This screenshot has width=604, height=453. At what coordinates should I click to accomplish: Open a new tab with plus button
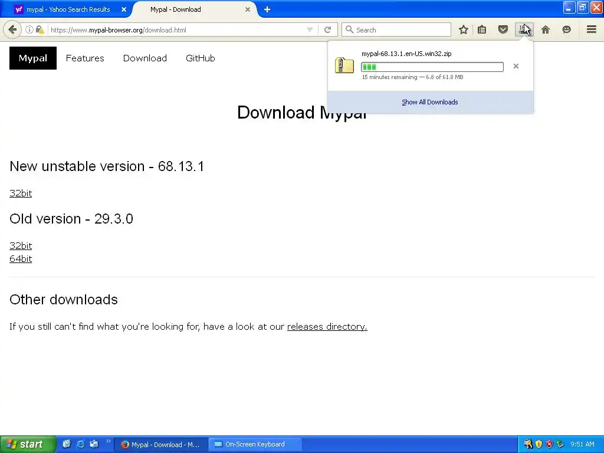coord(267,9)
